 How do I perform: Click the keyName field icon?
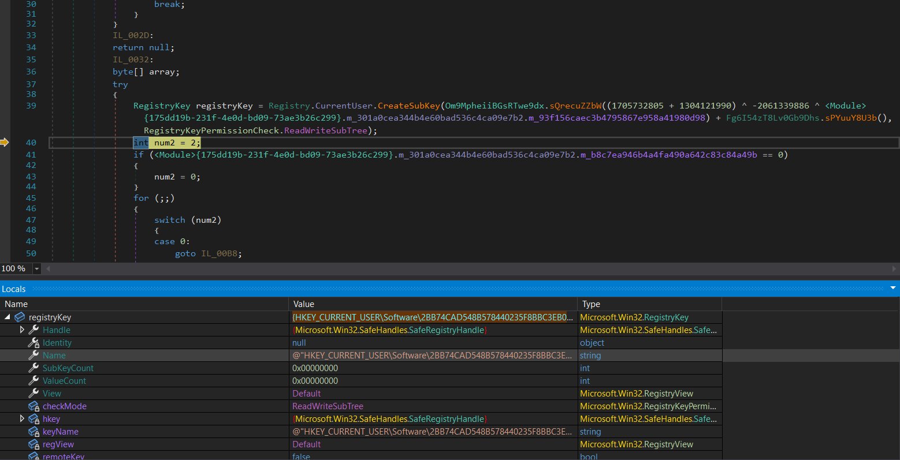click(x=34, y=432)
